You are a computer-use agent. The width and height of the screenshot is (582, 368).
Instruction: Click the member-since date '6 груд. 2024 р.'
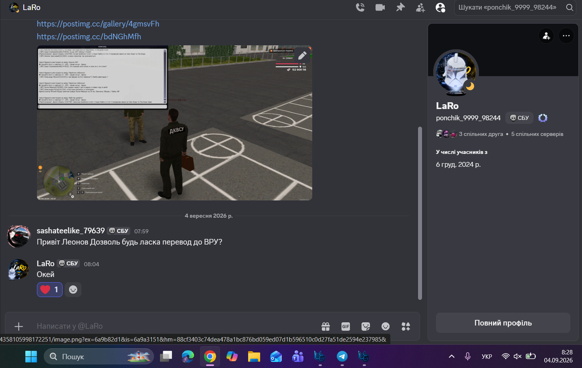click(x=458, y=164)
